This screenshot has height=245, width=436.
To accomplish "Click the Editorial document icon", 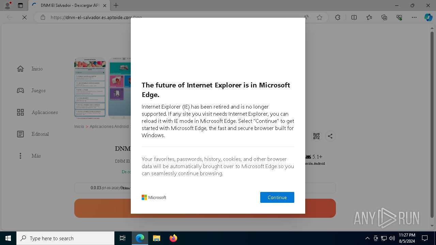I will (x=20, y=134).
